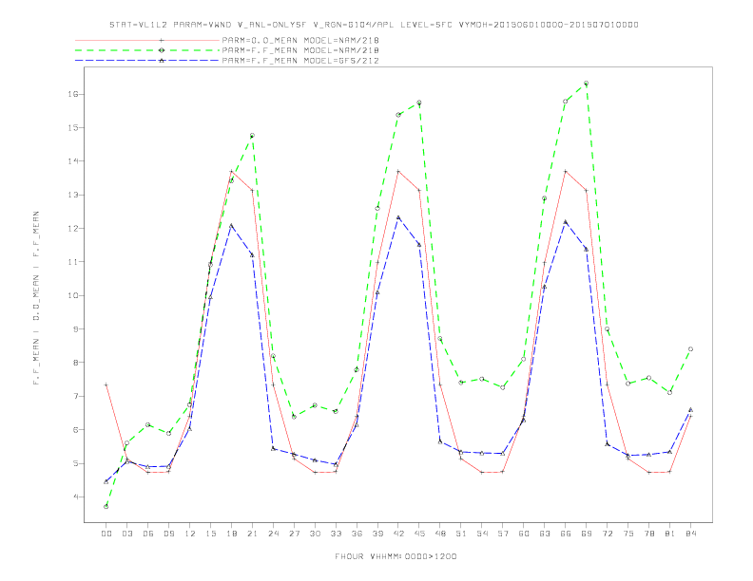The width and height of the screenshot is (753, 581).
Task: Click x-axis forecast hour label 69
Action: (x=587, y=534)
